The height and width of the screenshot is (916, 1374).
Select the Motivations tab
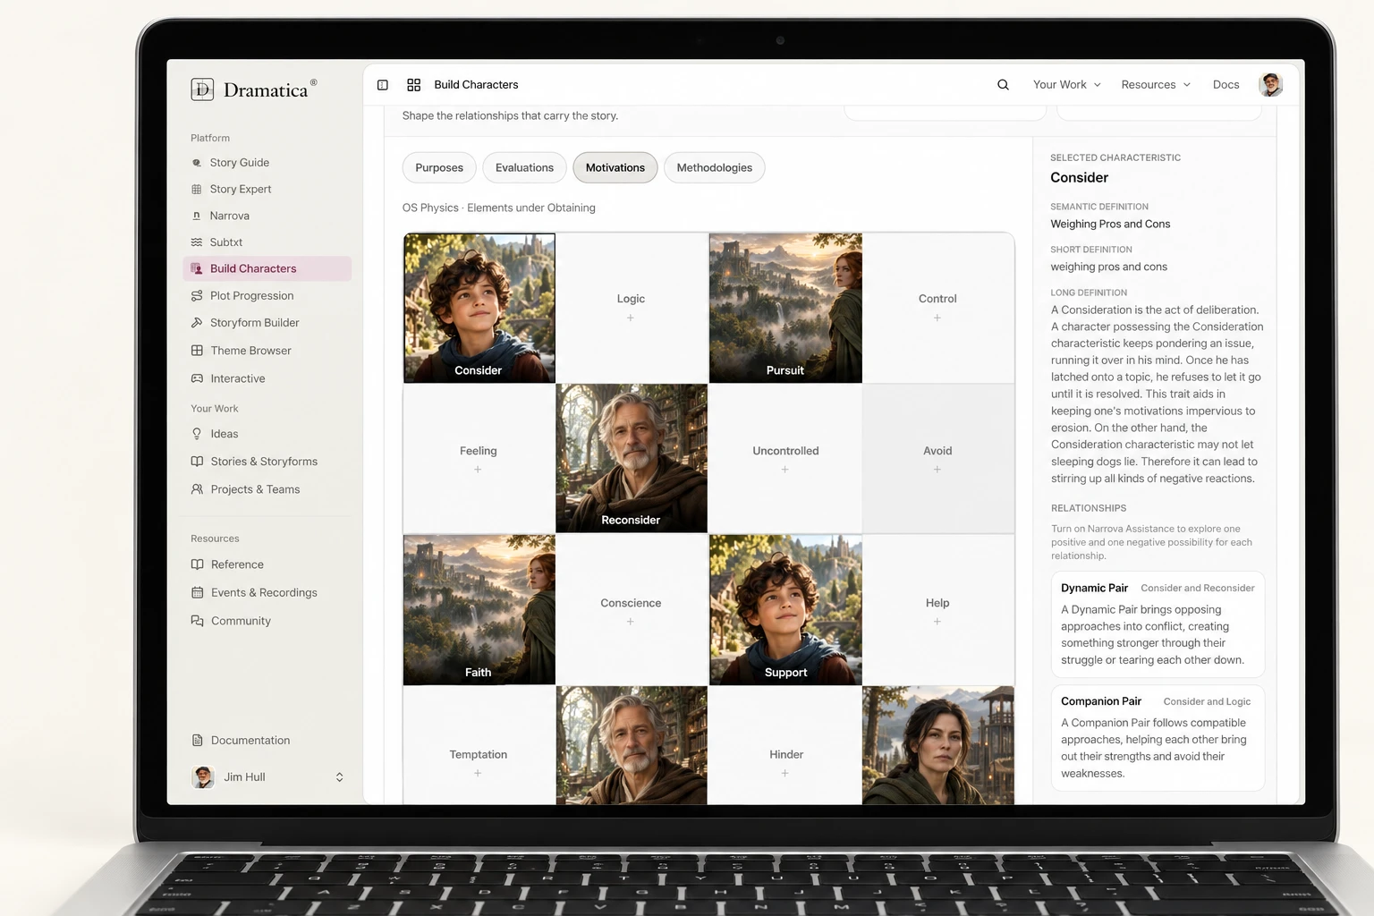click(x=615, y=168)
